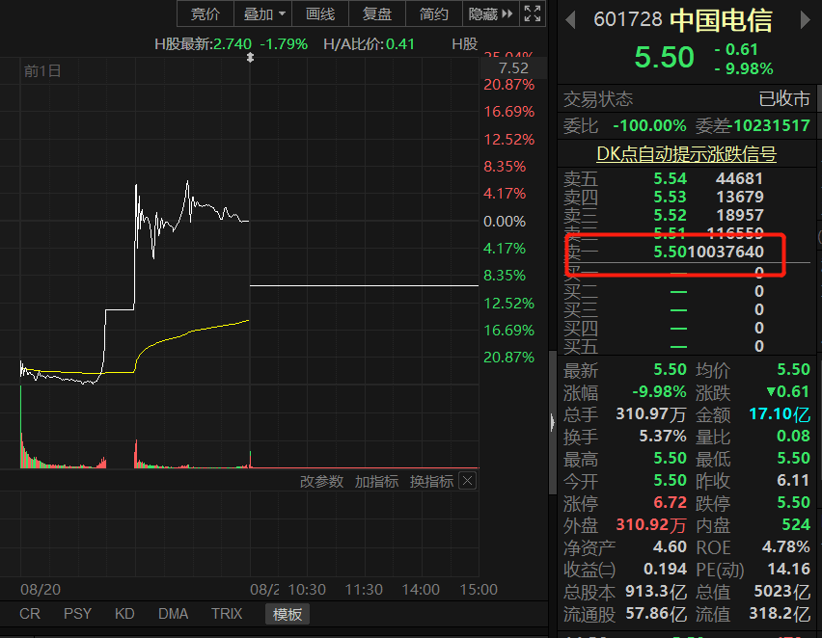The image size is (822, 638).
Task: Close the indicator panel with X icon
Action: point(467,481)
